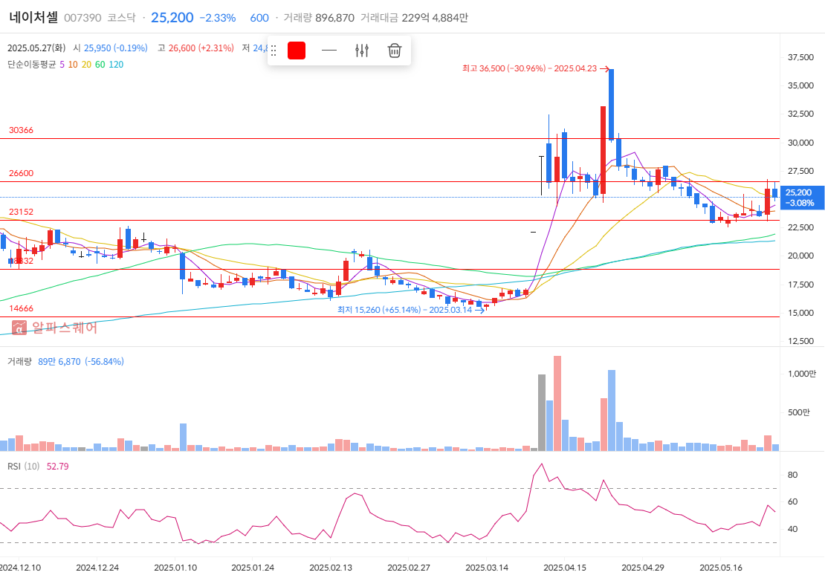Viewport: 825px width, 578px height.
Task: Click the 80 level on RSI axis
Action: [x=792, y=475]
